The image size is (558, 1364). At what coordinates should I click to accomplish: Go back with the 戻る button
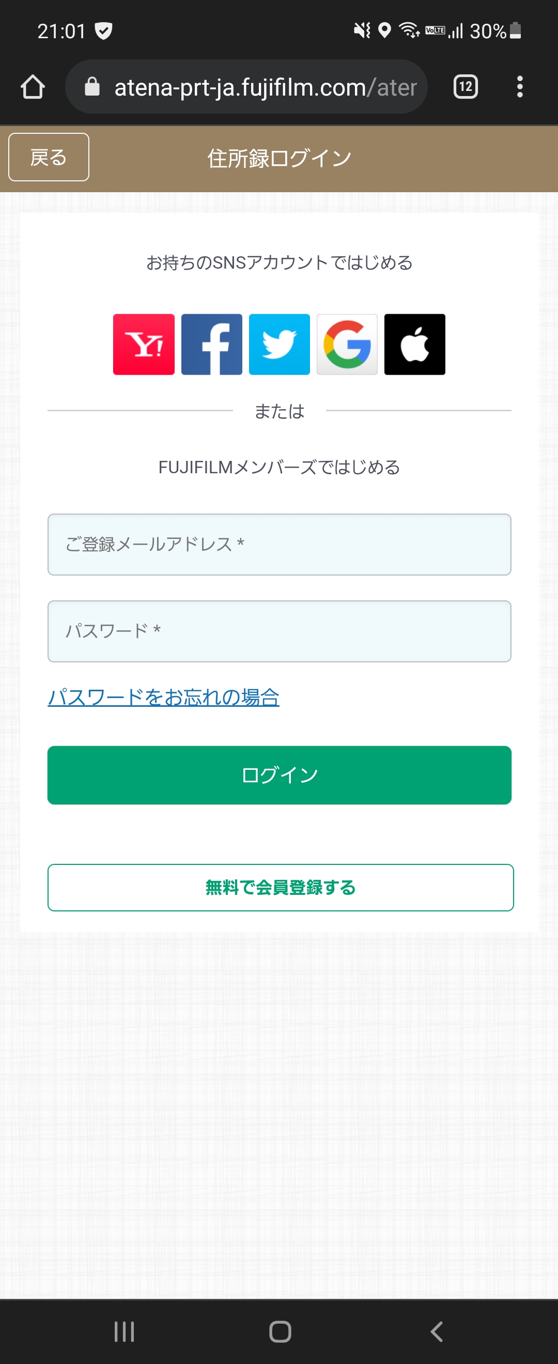(49, 157)
